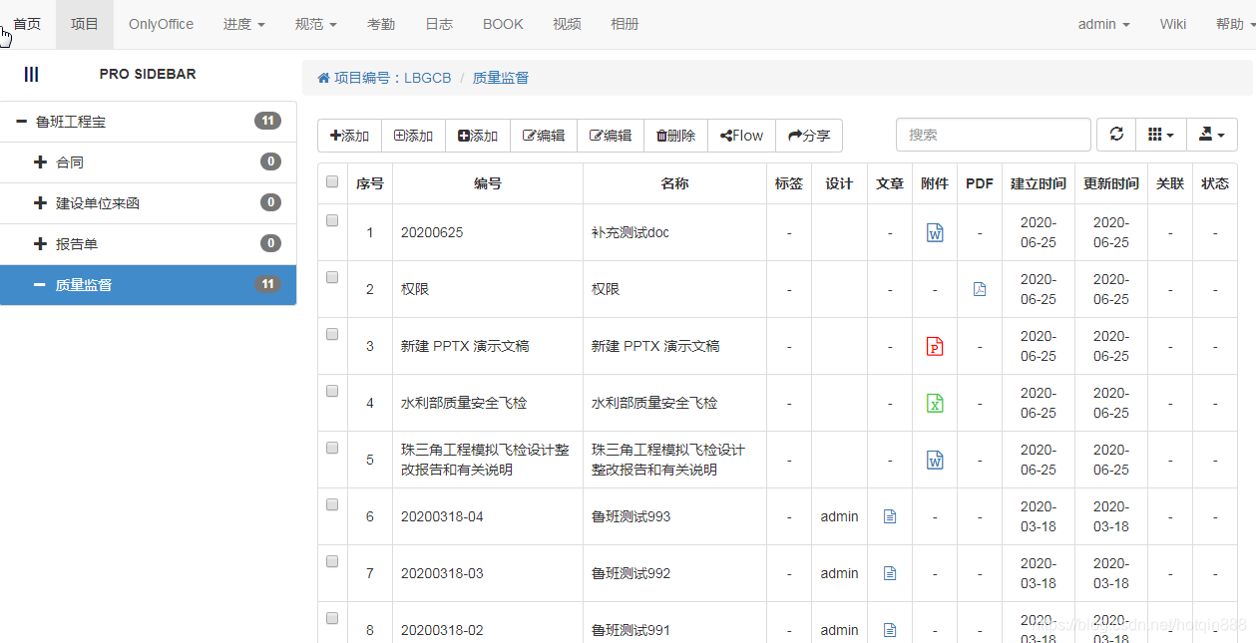This screenshot has width=1256, height=643.
Task: Check the row checkbox for 20200625
Action: coord(332,220)
